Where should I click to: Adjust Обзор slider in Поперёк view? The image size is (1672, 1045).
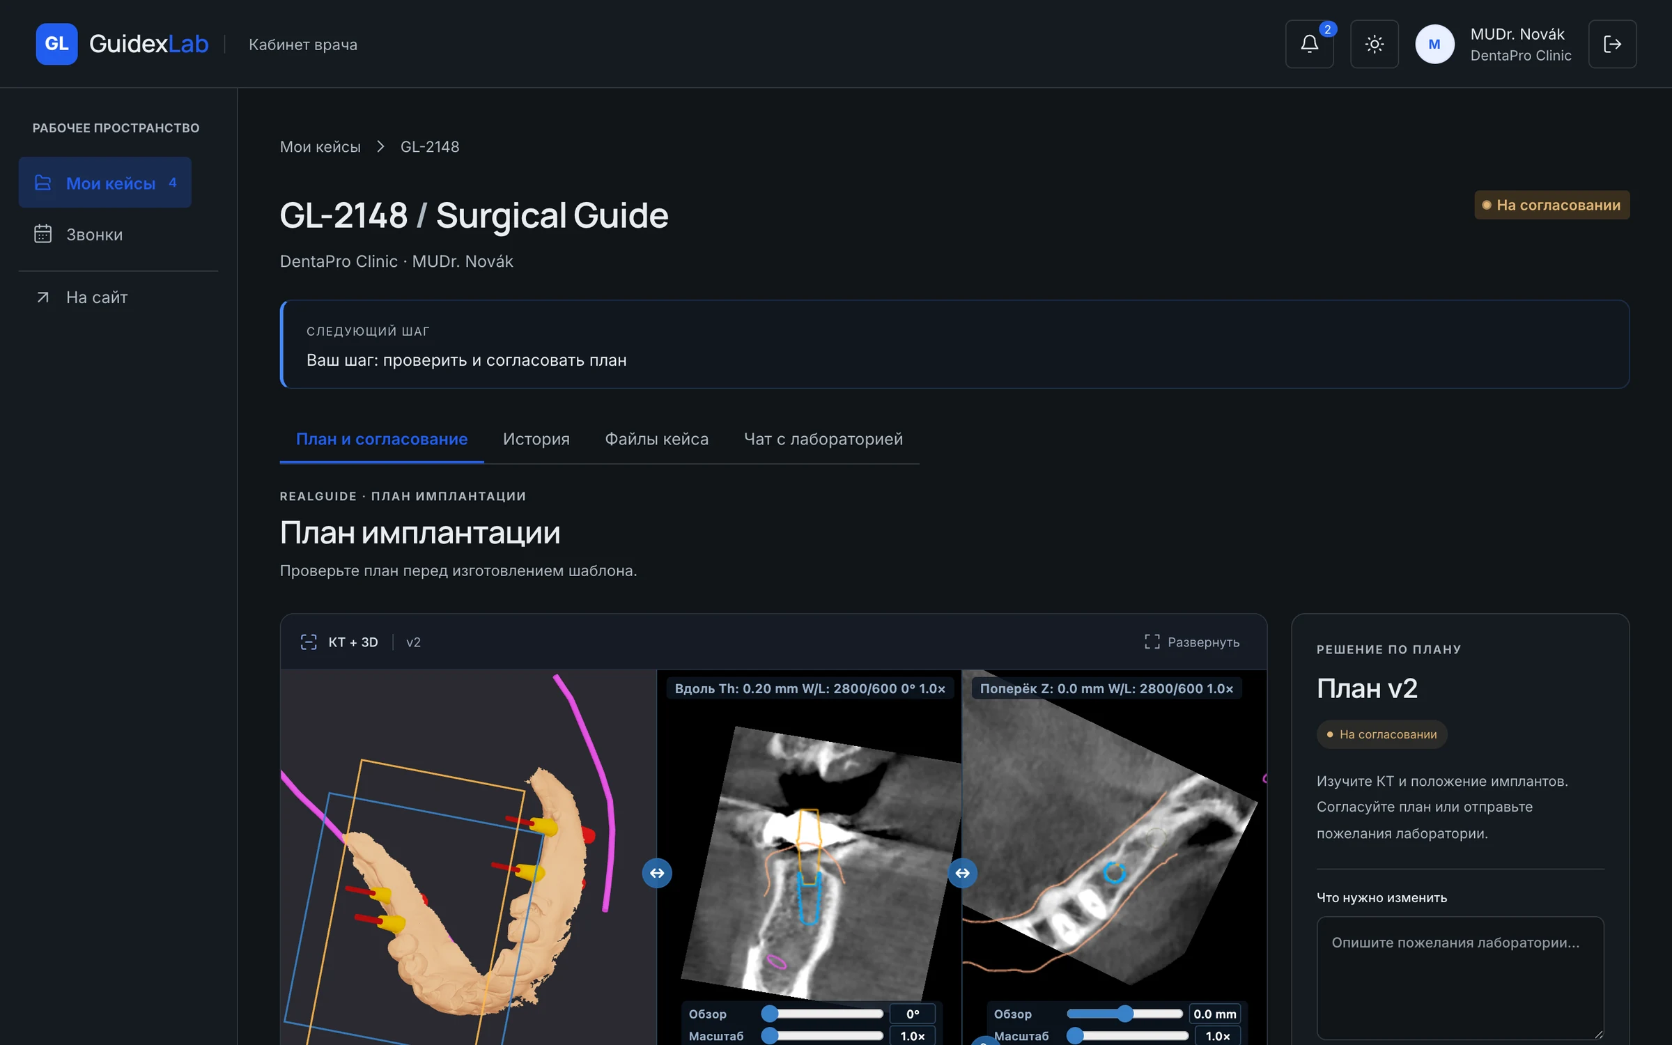(x=1125, y=1014)
